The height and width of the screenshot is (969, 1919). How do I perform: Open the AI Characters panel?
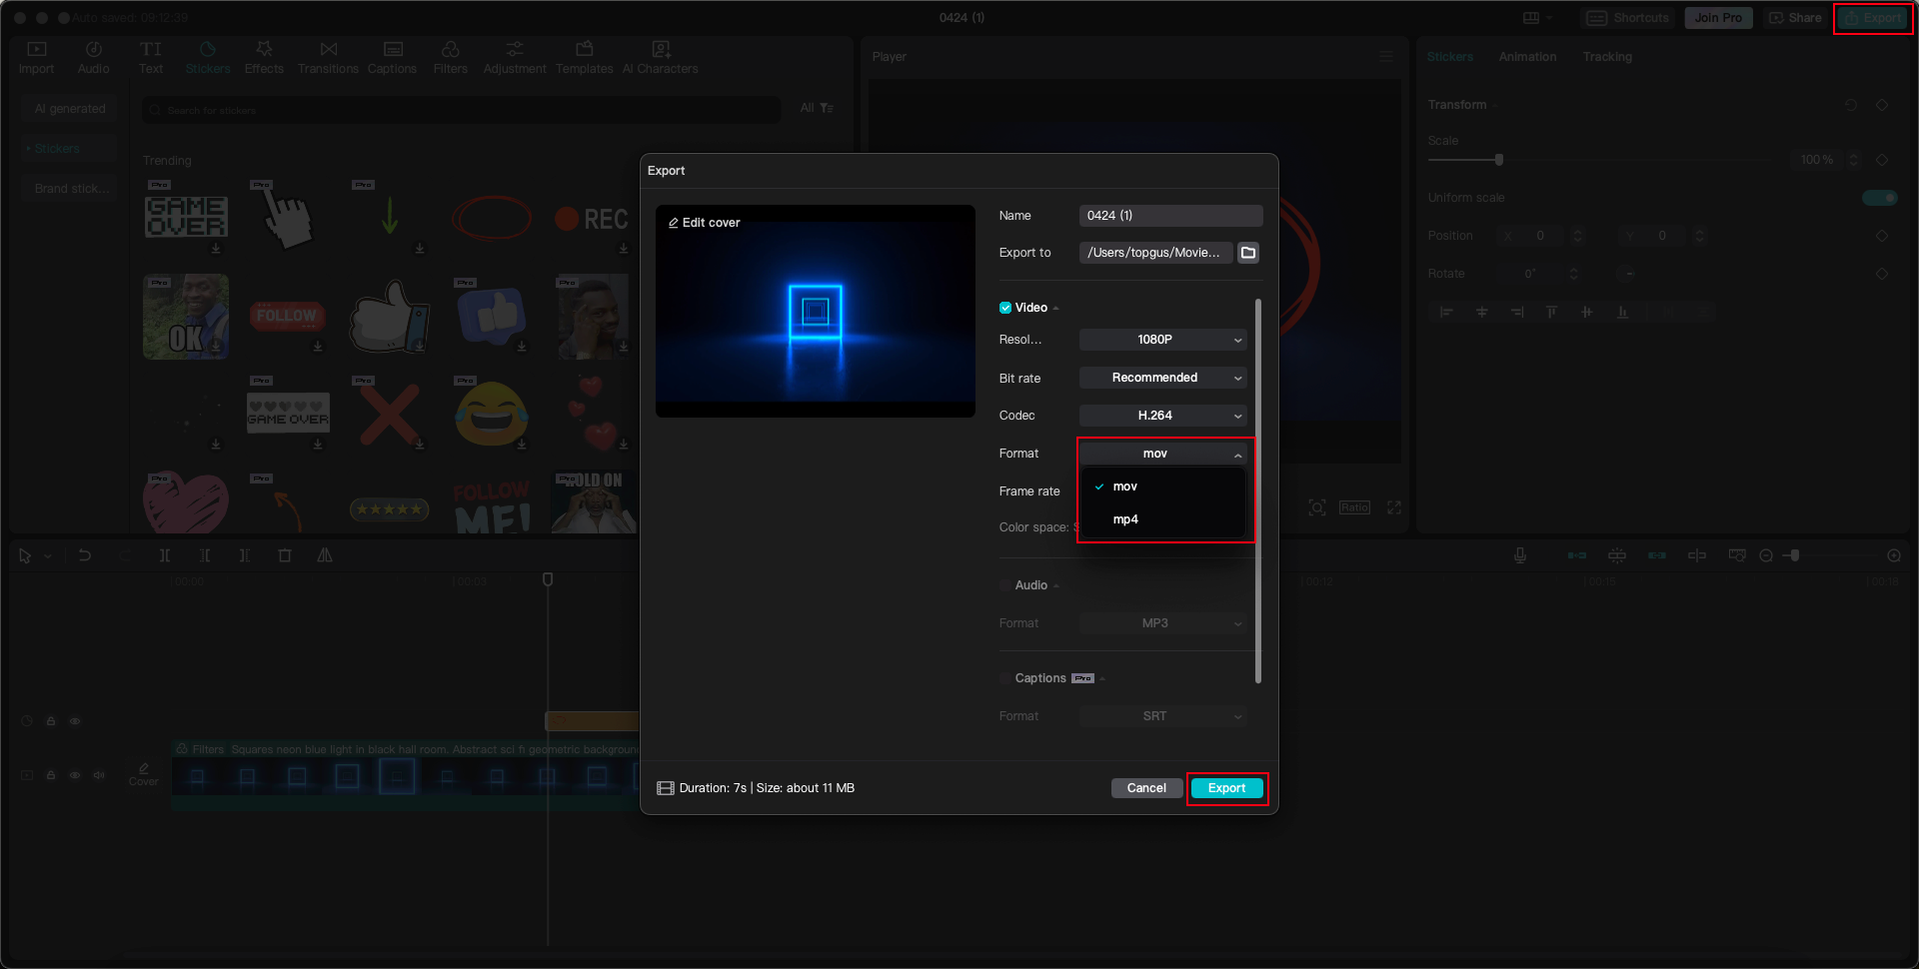click(x=661, y=58)
